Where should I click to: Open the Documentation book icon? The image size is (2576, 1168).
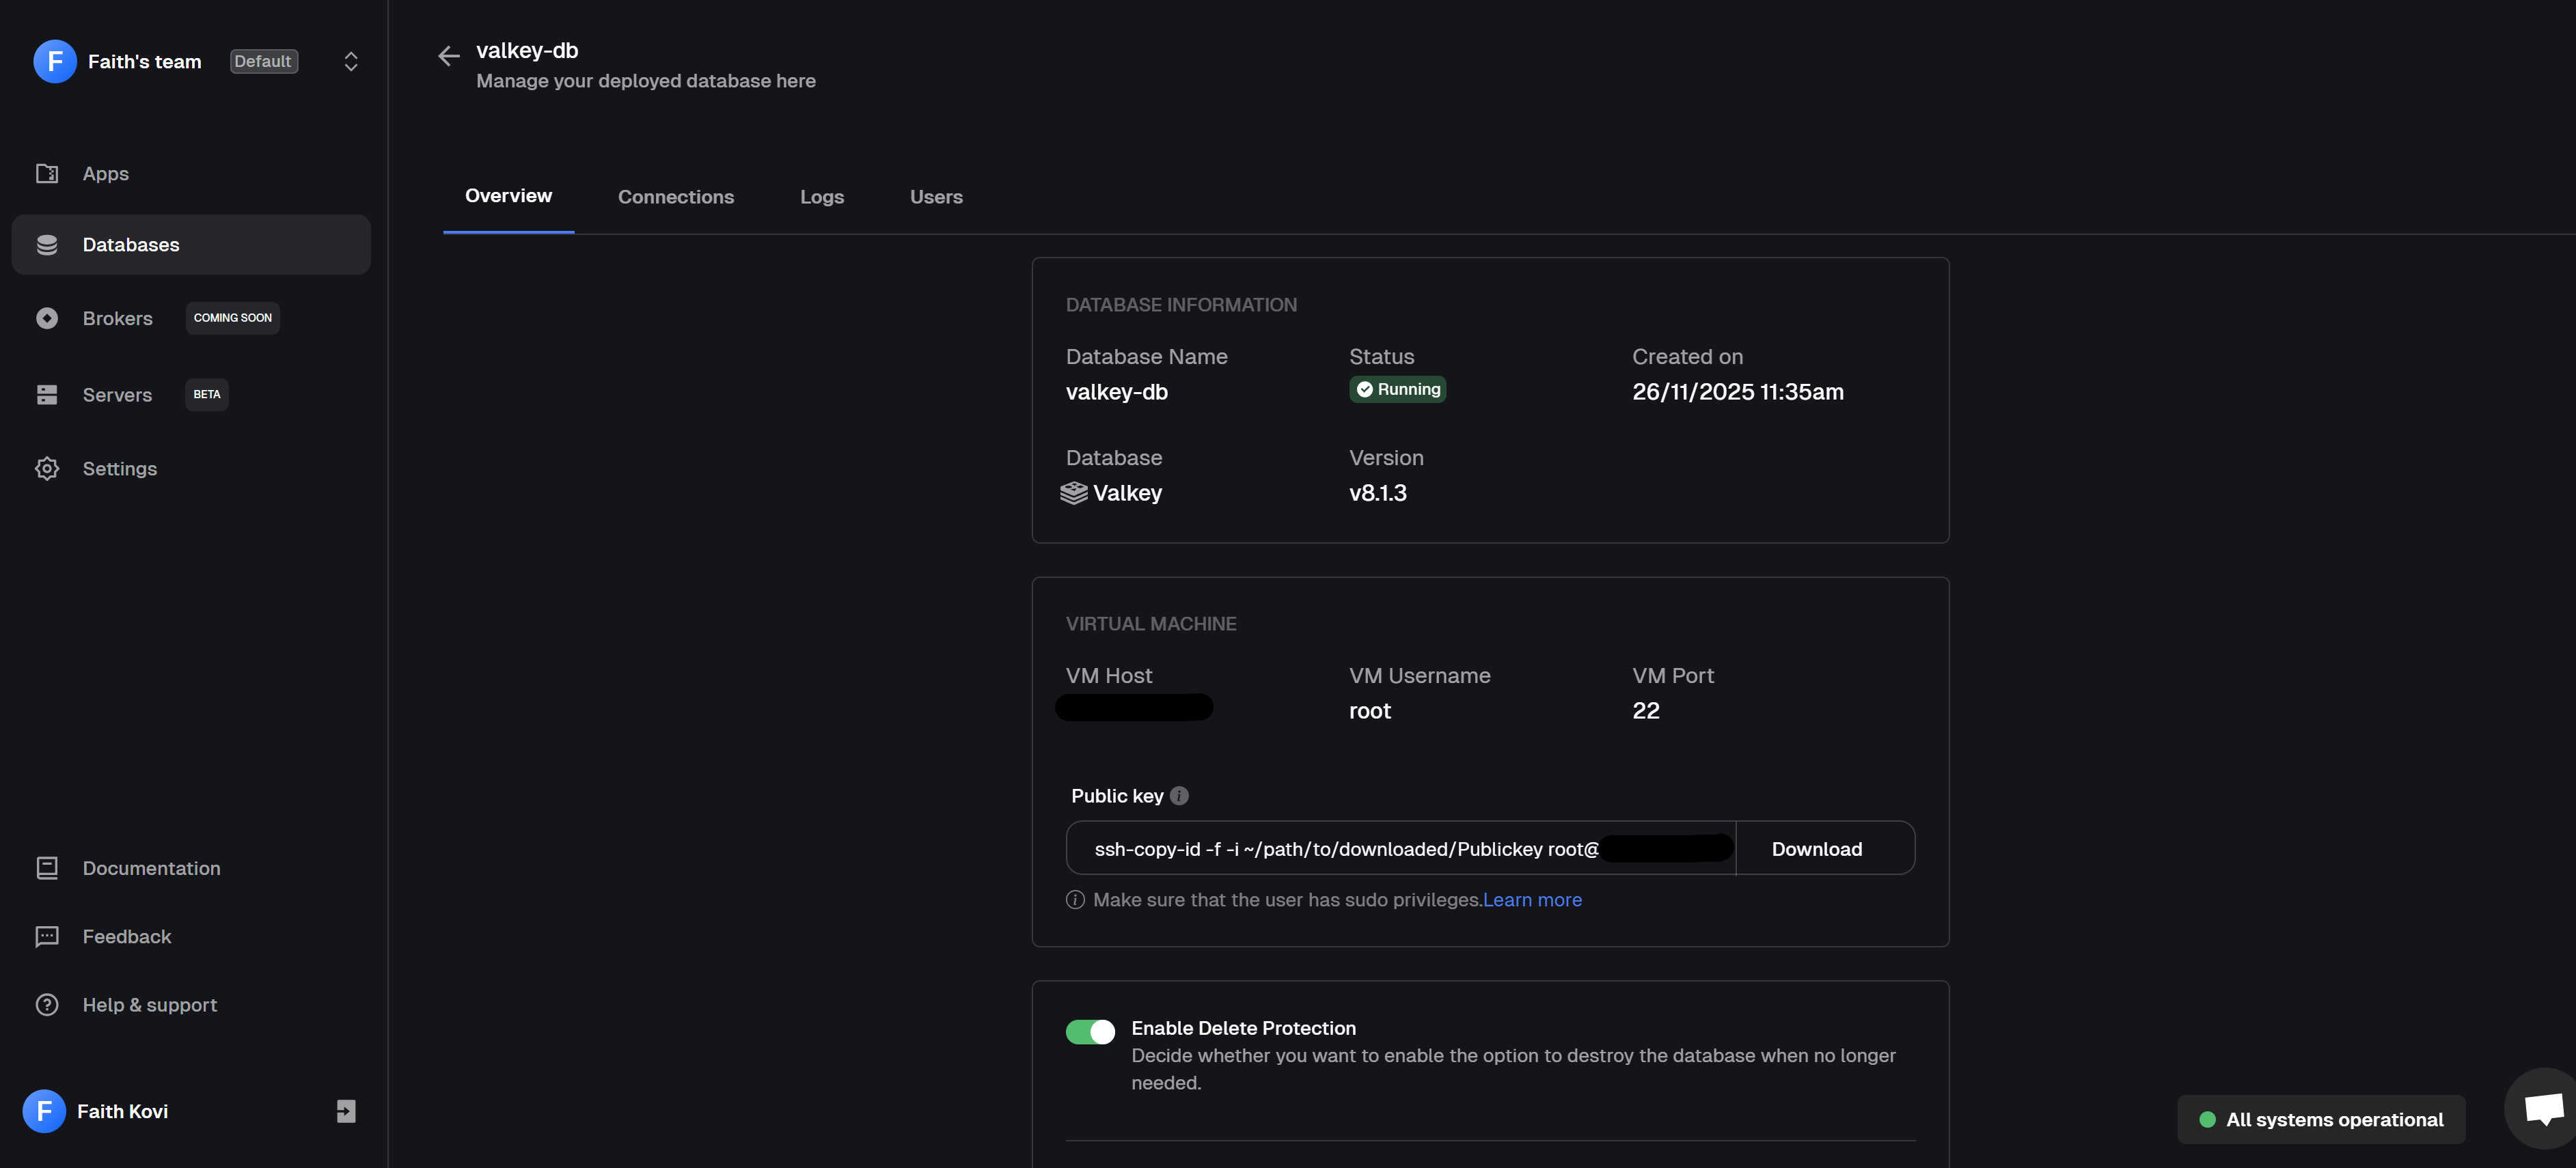[47, 868]
